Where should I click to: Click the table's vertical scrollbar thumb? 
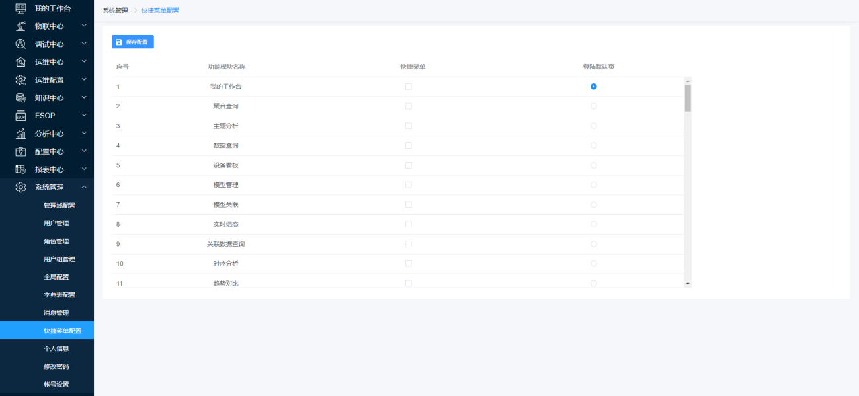pyautogui.click(x=688, y=97)
